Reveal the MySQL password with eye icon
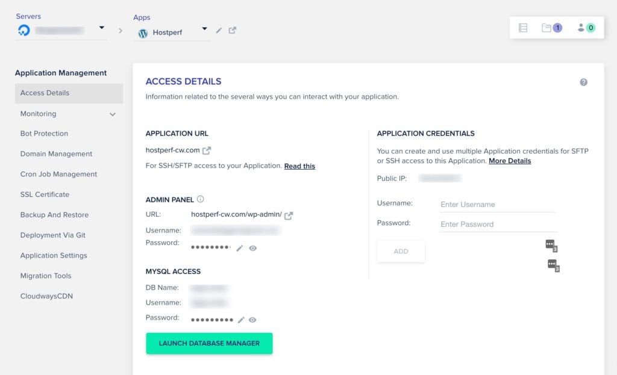Viewport: 617px width, 375px height. pyautogui.click(x=253, y=320)
